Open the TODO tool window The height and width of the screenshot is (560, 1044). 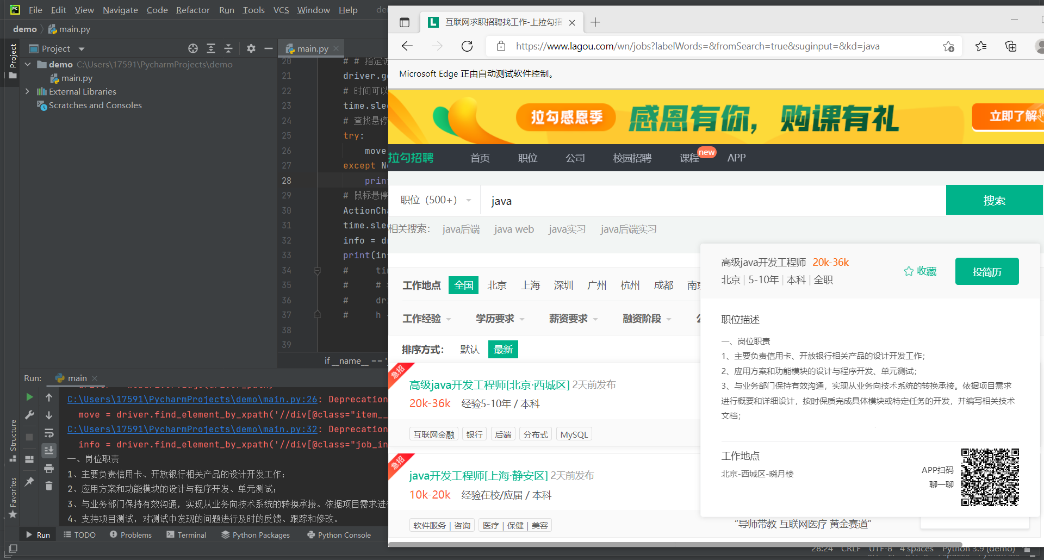(x=79, y=535)
